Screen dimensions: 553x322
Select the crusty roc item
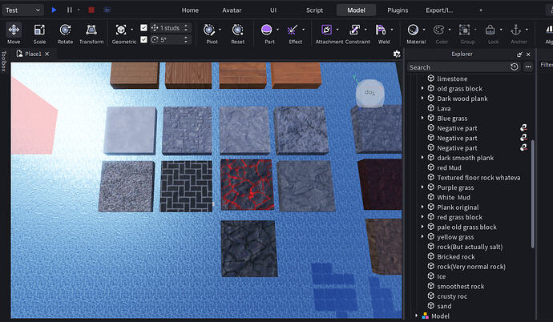click(x=452, y=296)
